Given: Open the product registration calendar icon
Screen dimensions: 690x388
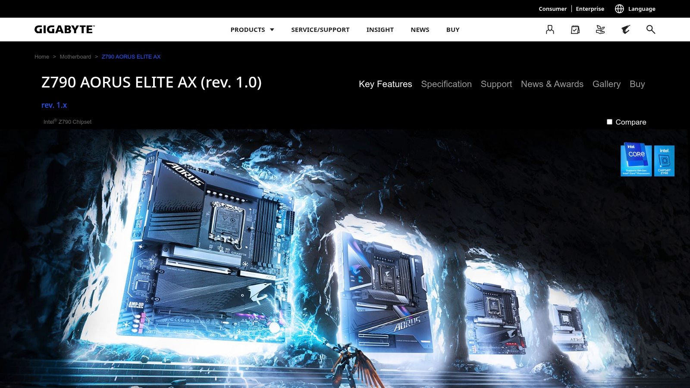Looking at the screenshot, I should click(x=575, y=29).
